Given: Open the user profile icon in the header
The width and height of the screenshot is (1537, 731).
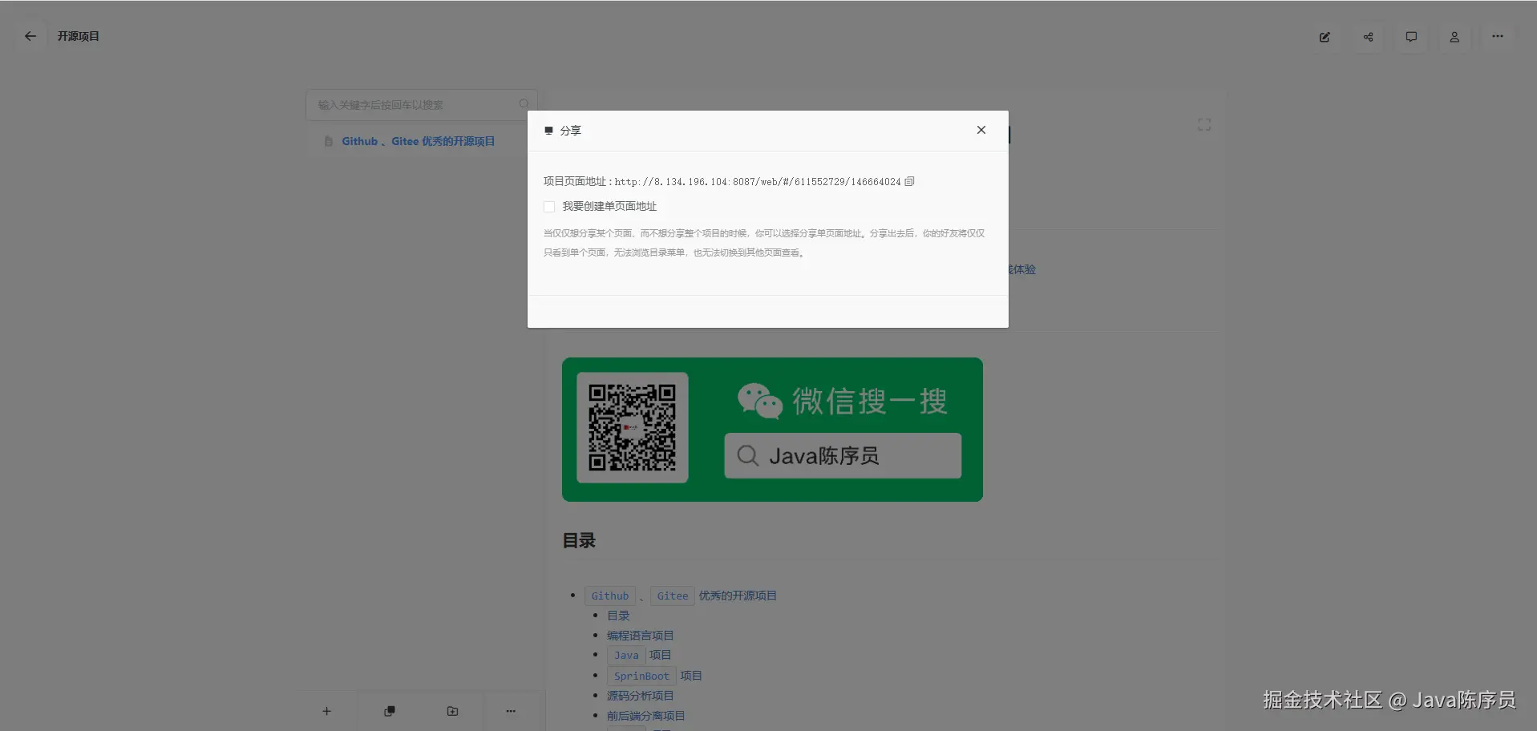Looking at the screenshot, I should [x=1454, y=37].
